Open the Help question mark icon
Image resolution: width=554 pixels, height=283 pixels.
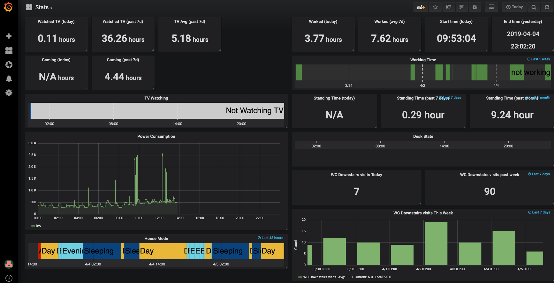point(9,278)
